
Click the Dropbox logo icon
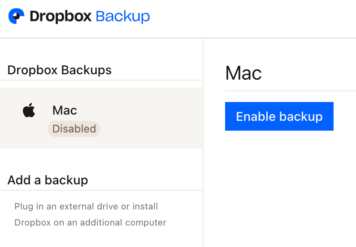tap(16, 17)
